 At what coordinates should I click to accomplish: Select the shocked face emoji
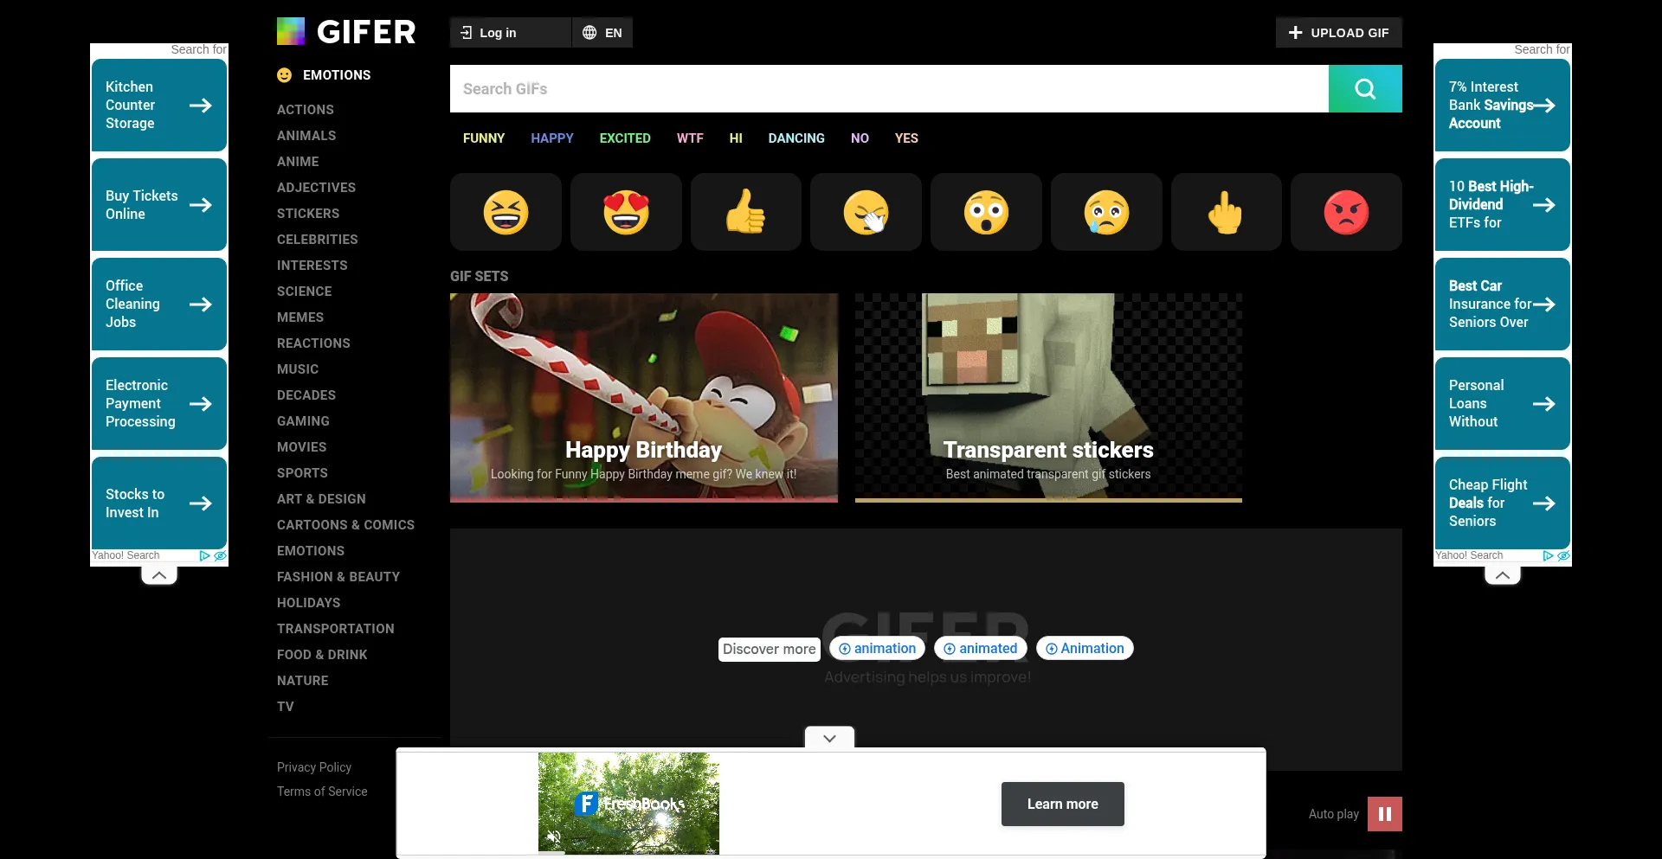(985, 212)
